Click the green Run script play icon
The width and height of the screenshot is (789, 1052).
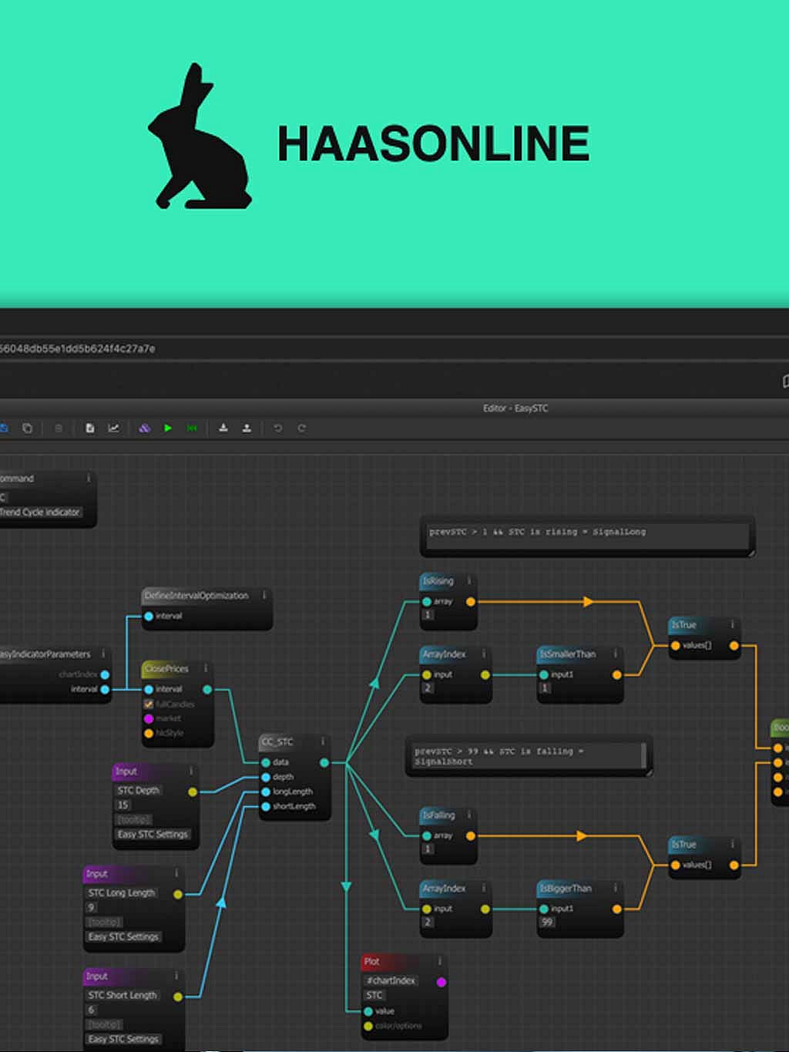[x=168, y=428]
